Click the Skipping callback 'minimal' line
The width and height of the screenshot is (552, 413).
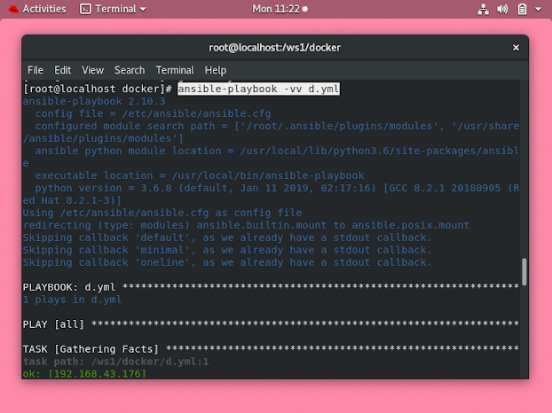click(227, 250)
